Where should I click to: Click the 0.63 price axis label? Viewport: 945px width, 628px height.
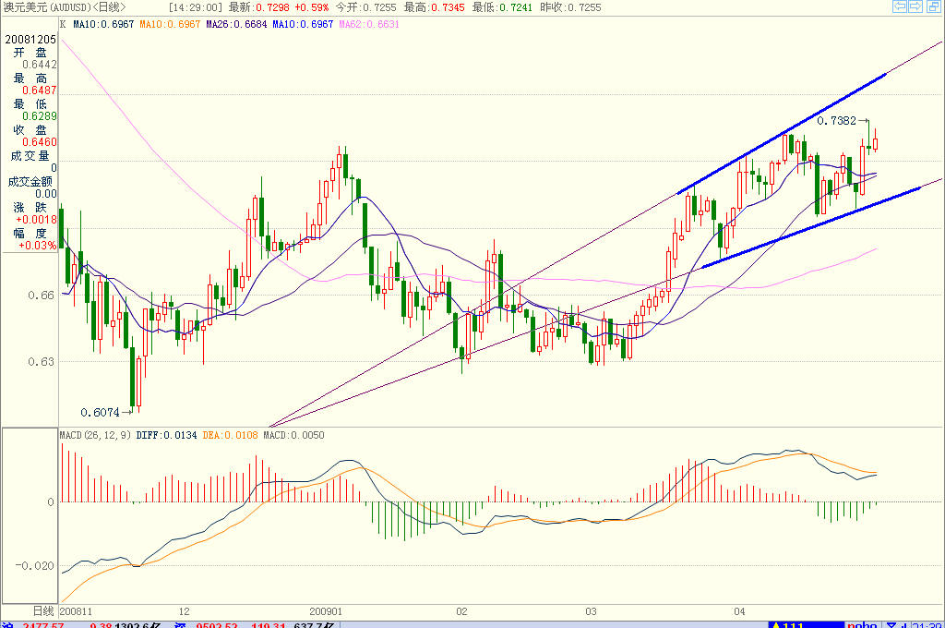point(41,361)
